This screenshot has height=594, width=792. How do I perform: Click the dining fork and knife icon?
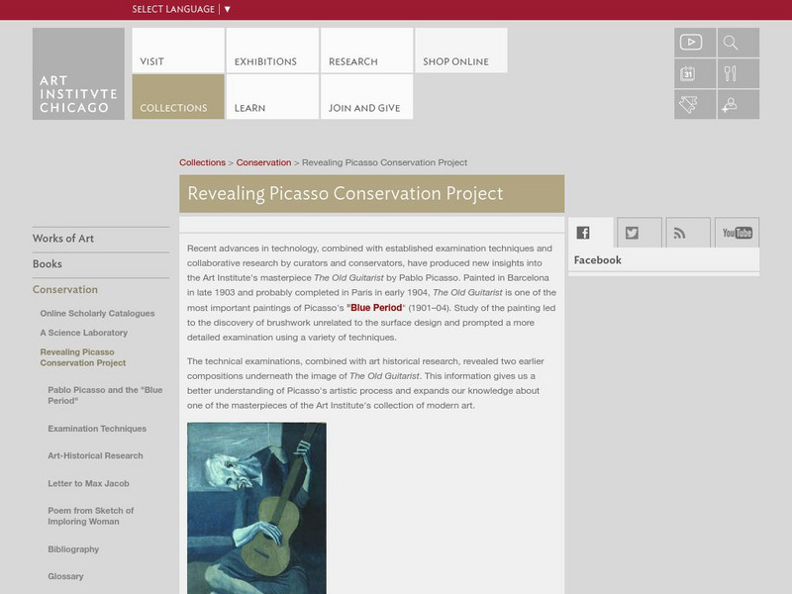[x=738, y=73]
